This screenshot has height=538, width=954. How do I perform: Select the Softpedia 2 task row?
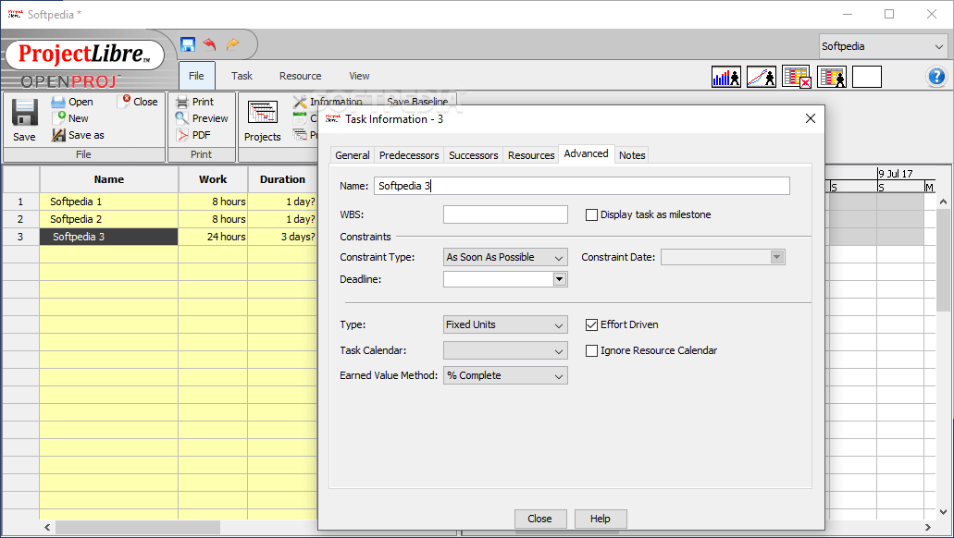109,219
